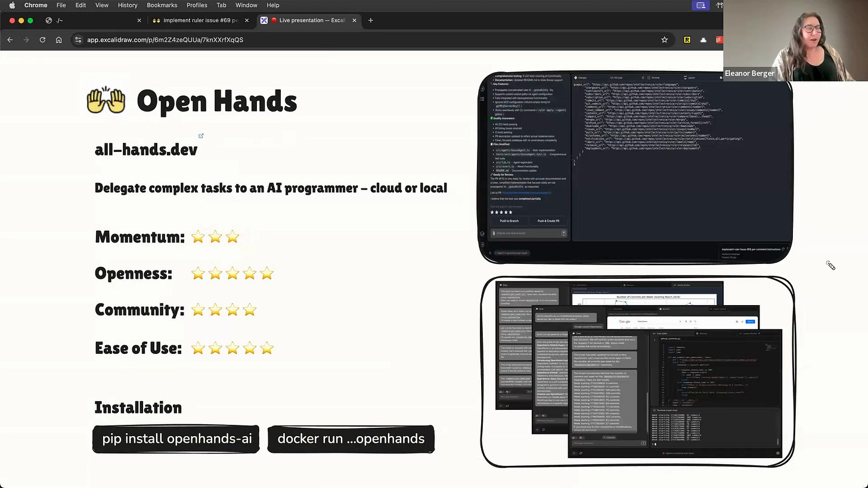Open the red extension beside the profile avatar
The width and height of the screenshot is (868, 488).
point(718,39)
